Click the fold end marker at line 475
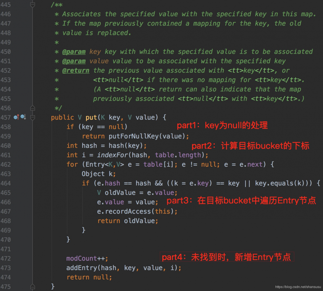This screenshot has height=291, width=323. pos(32,286)
